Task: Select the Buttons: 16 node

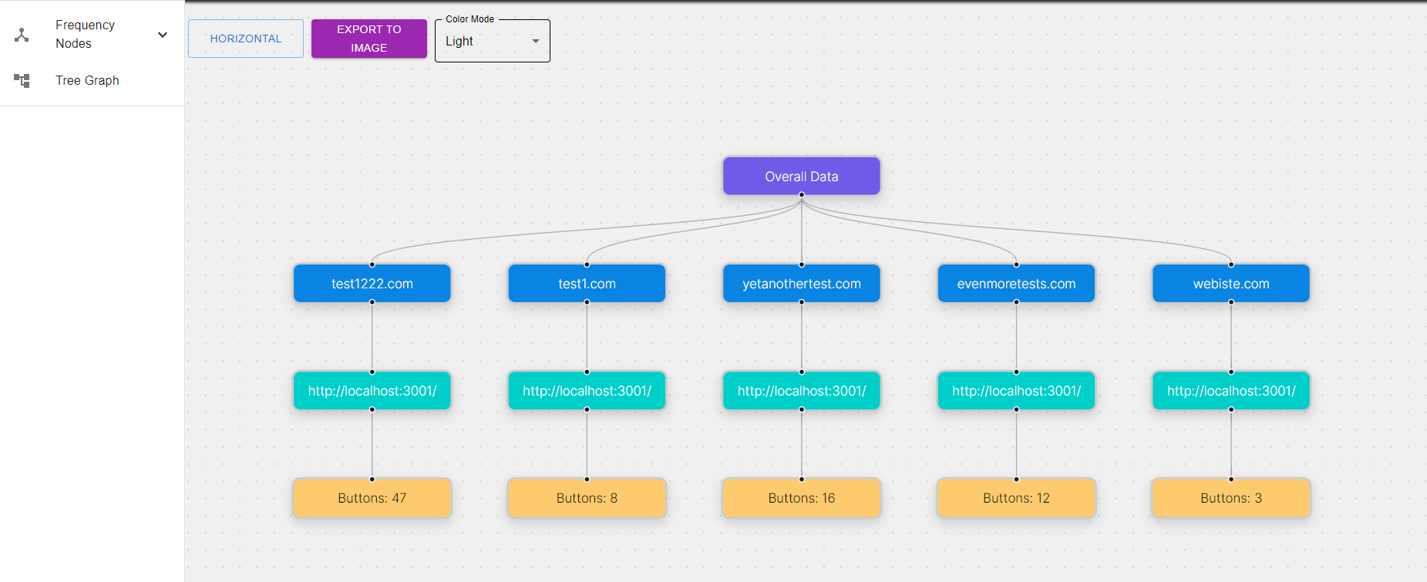Action: [x=802, y=498]
